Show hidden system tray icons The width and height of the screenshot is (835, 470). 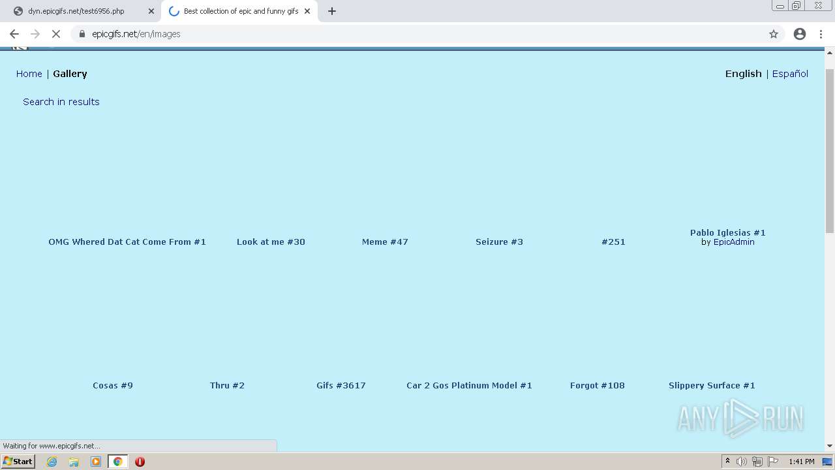point(727,462)
